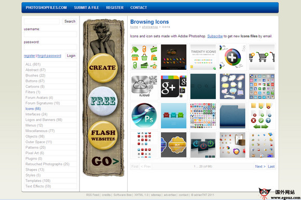Select the Patterns (20) category
Viewport: 301px width, 200px height.
[50, 147]
